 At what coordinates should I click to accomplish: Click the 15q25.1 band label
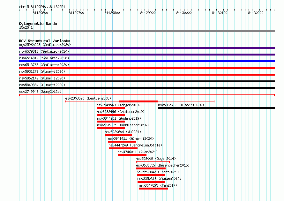26,27
